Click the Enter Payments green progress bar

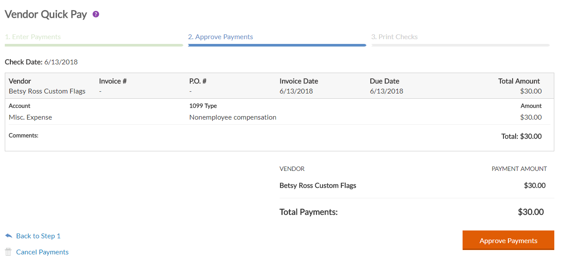click(x=94, y=45)
